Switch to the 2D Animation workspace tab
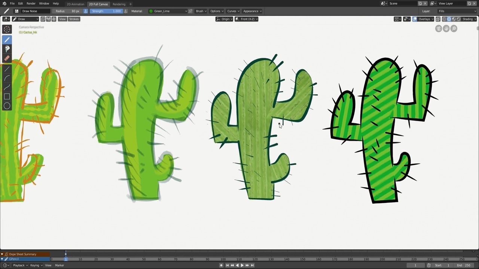 click(75, 4)
